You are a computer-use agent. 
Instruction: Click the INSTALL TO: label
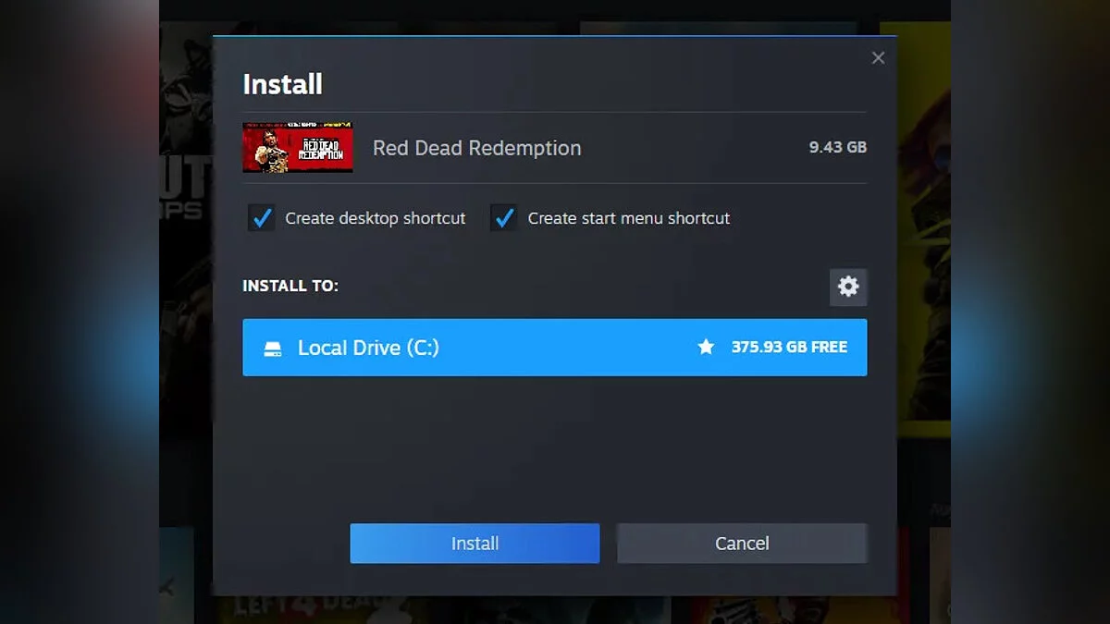[290, 286]
